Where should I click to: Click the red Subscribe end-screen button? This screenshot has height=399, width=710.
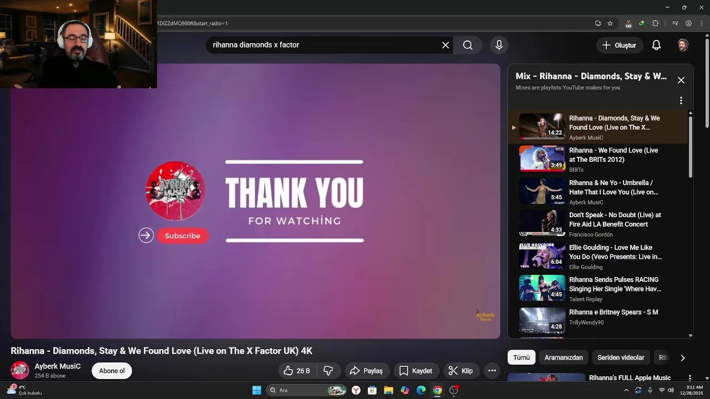(182, 236)
